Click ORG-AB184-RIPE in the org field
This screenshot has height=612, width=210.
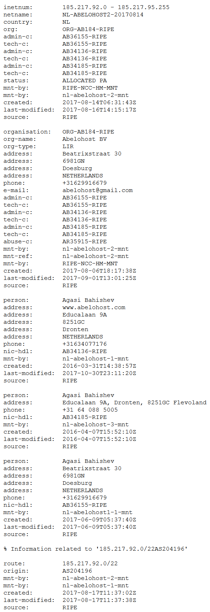click(x=88, y=29)
